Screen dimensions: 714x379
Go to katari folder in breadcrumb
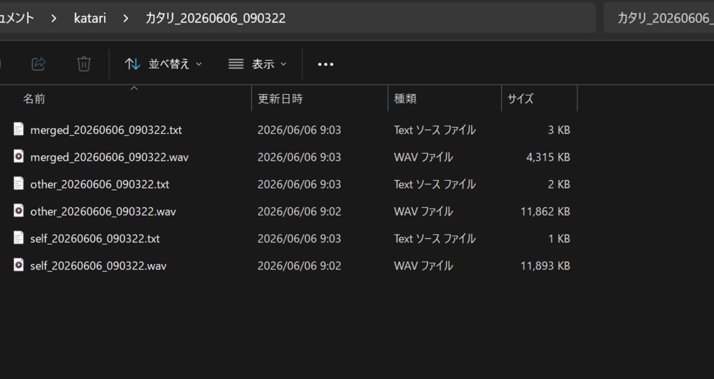pos(90,18)
